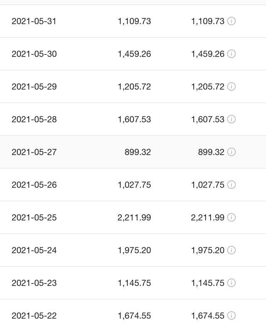Select right column value 1,027.75
This screenshot has height=326, width=266.
[208, 185]
